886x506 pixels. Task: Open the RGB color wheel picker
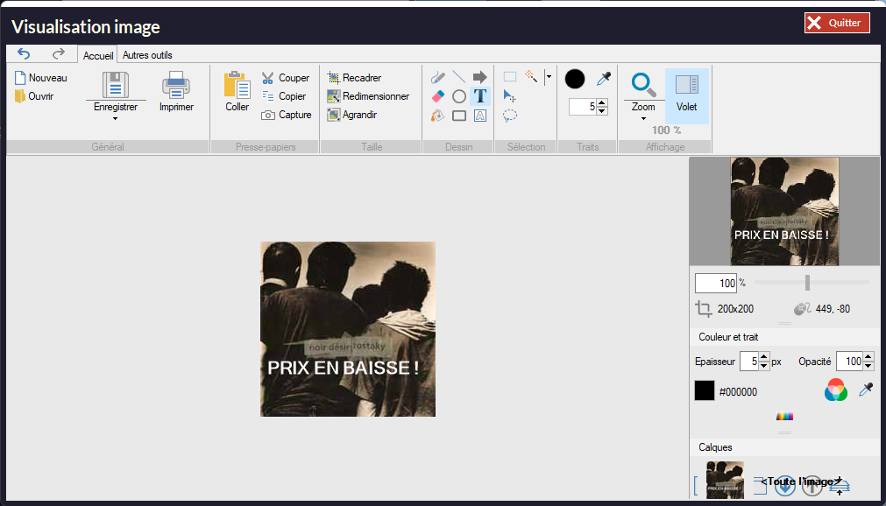tap(836, 390)
